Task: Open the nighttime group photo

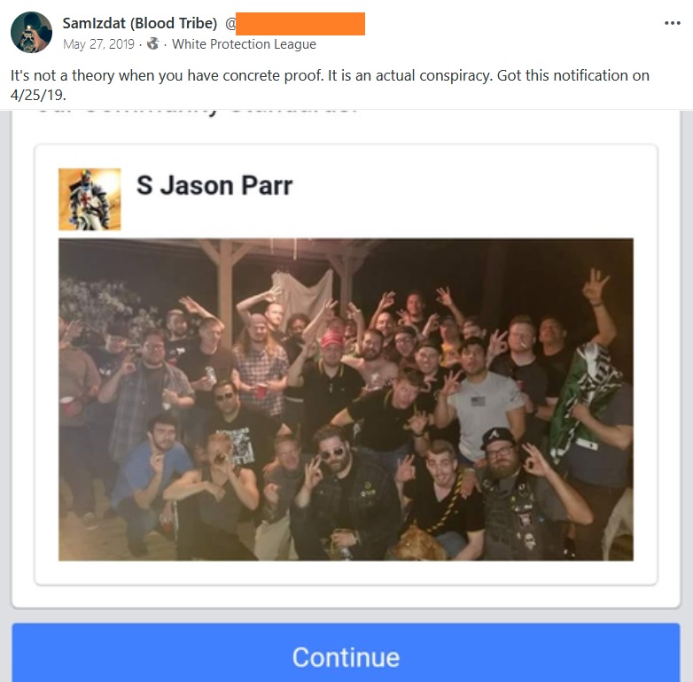Action: [346, 399]
